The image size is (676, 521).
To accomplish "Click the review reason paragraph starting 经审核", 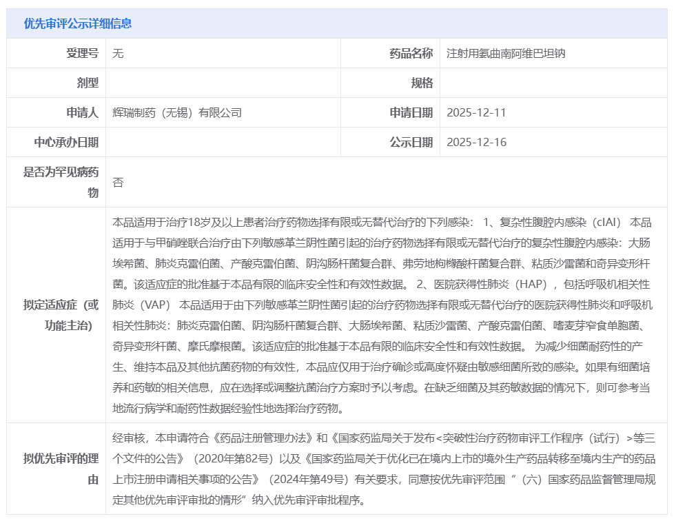I will (382, 468).
